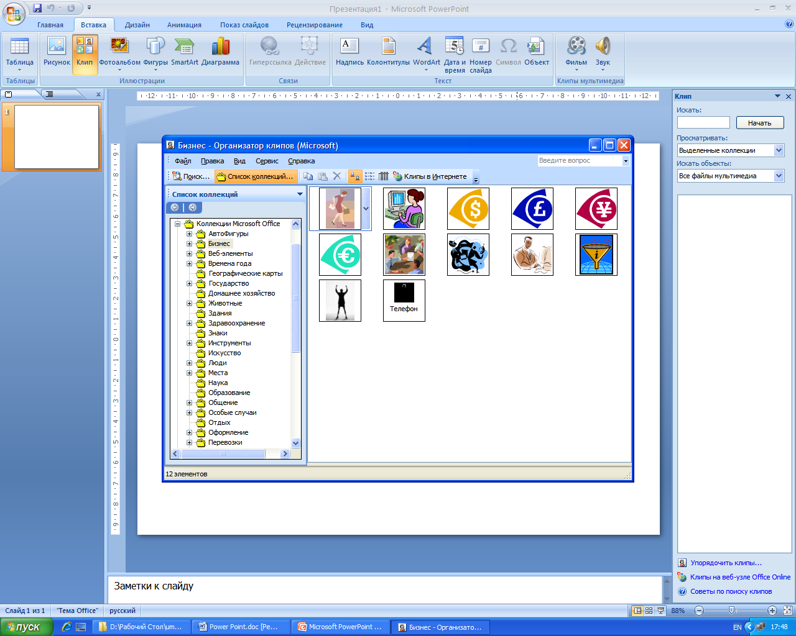Zoom in with the plus button

click(772, 611)
